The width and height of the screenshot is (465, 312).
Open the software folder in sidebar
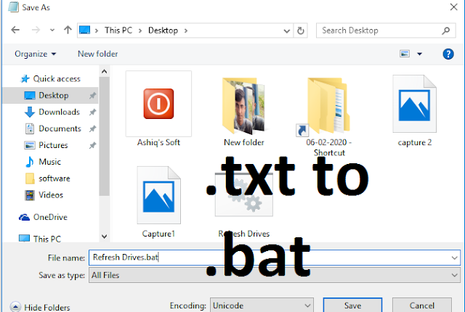(47, 178)
